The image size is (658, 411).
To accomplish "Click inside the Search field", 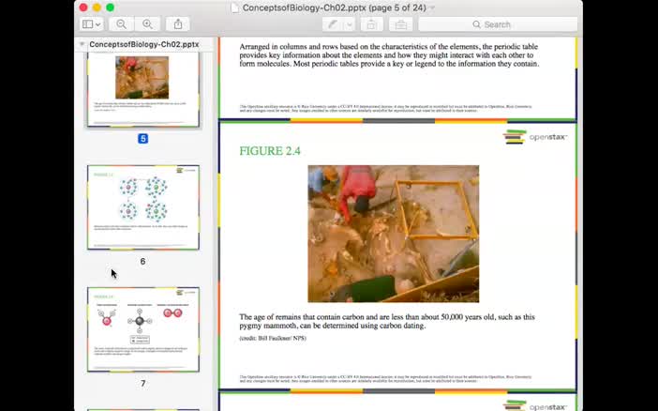I will (x=498, y=24).
